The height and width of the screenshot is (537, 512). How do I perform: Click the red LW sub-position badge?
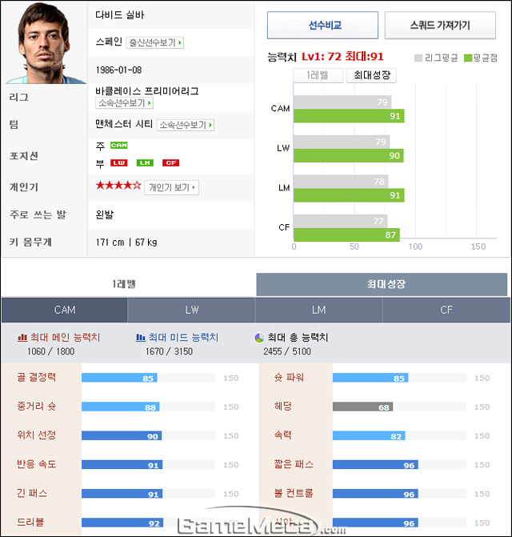click(118, 162)
